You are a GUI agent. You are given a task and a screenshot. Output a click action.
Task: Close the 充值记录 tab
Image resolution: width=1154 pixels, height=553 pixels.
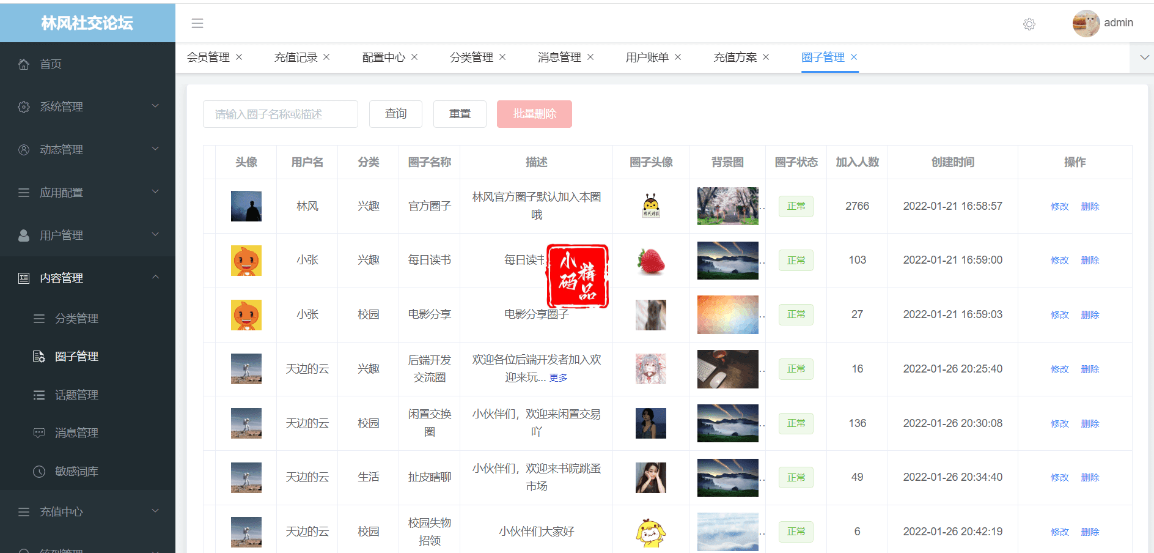(326, 57)
